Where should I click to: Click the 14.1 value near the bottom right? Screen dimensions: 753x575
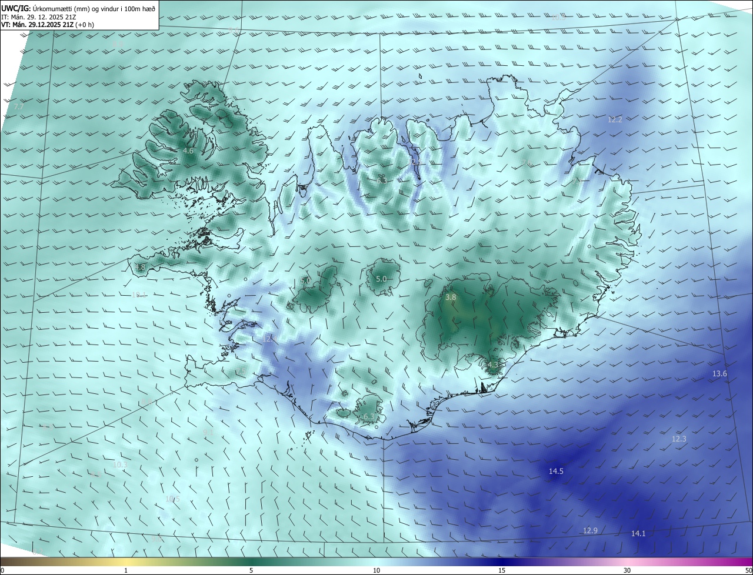tap(638, 534)
